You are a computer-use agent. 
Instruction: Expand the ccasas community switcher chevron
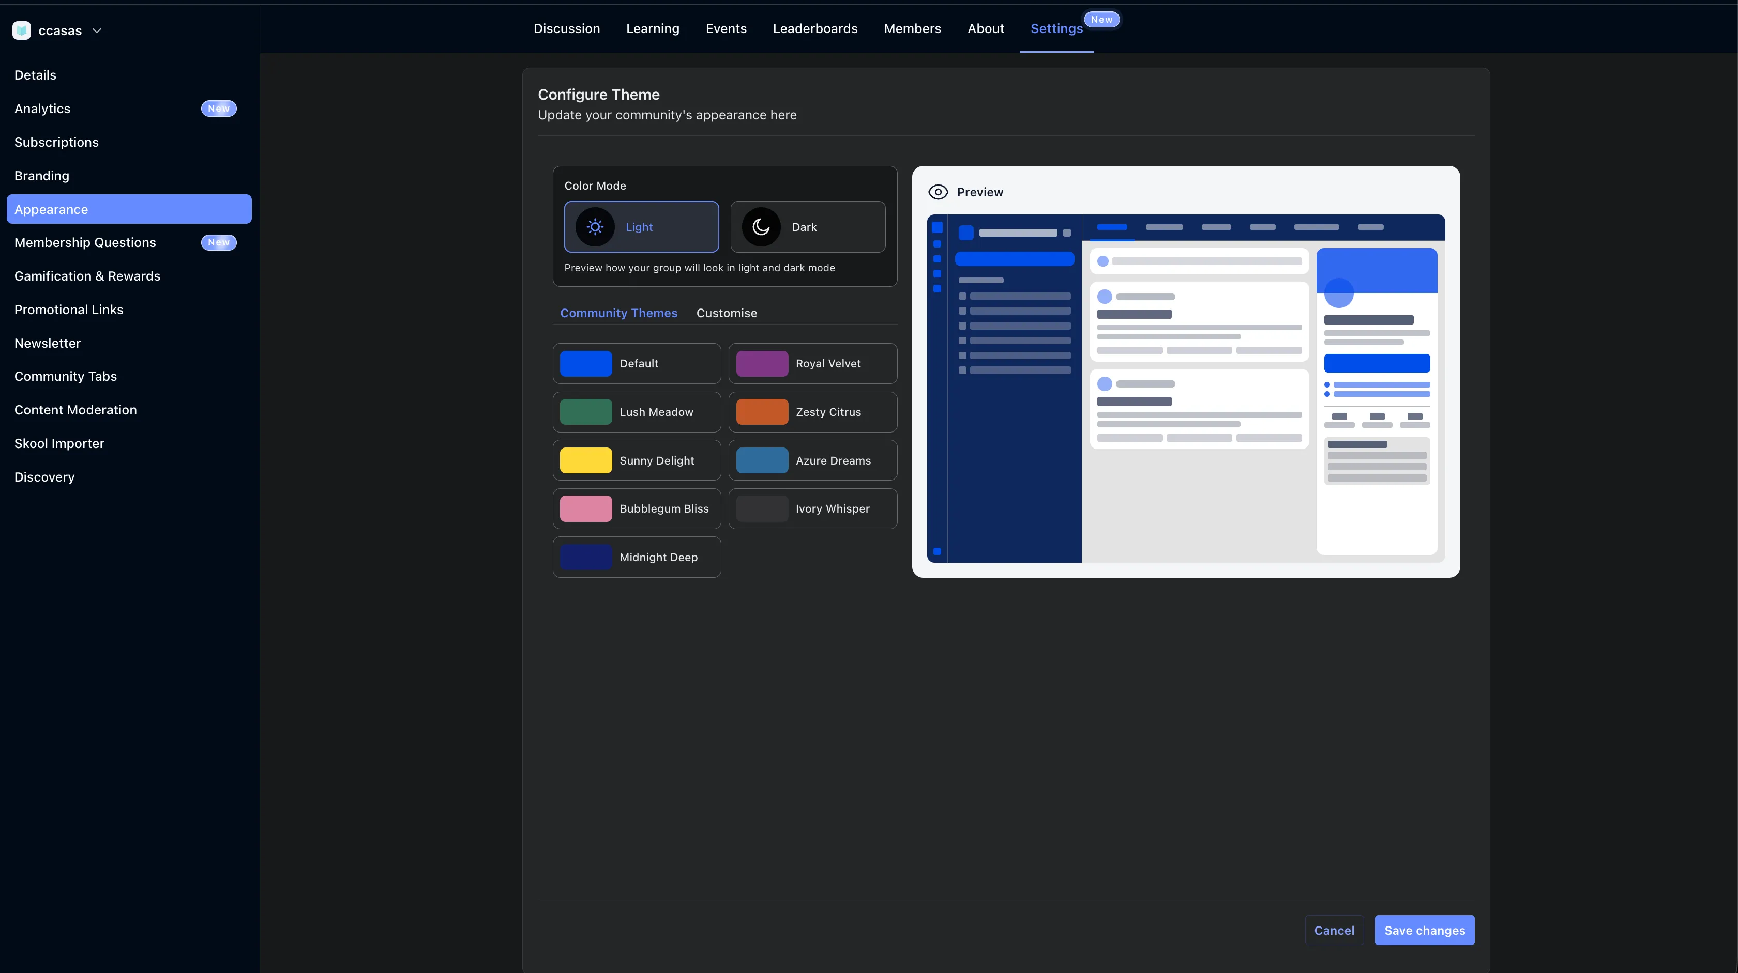(x=97, y=30)
